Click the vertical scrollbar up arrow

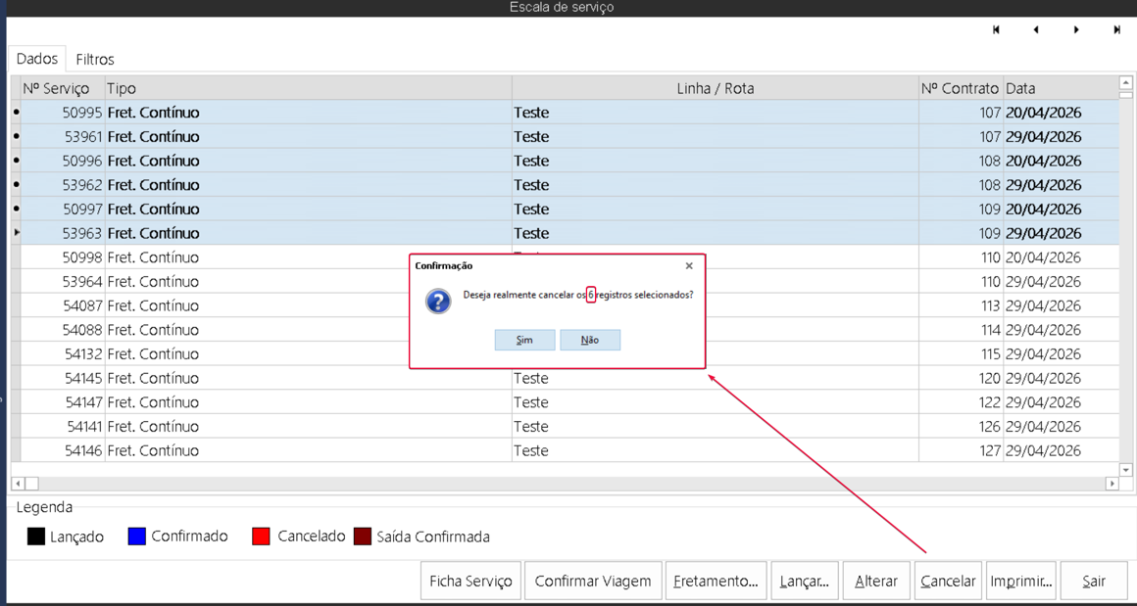(x=1125, y=82)
